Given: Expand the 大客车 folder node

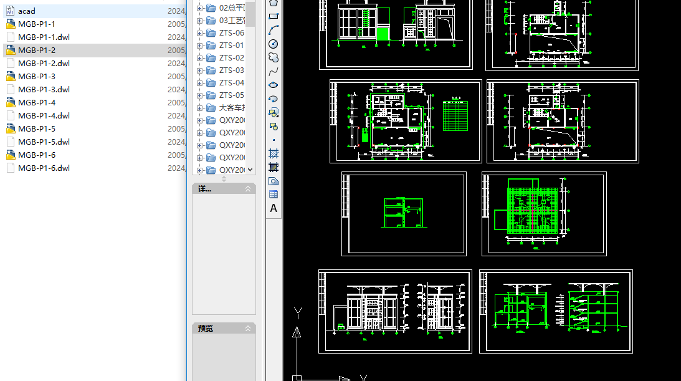Looking at the screenshot, I should point(199,108).
